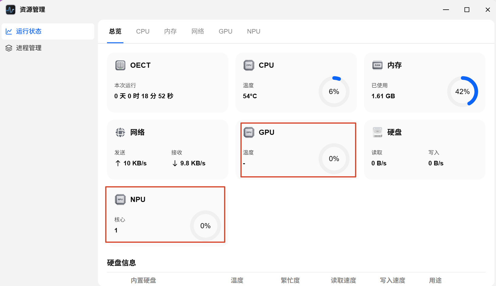Viewport: 496px width, 286px height.
Task: Click the 进程管理 layers icon in sidebar
Action: pyautogui.click(x=9, y=48)
